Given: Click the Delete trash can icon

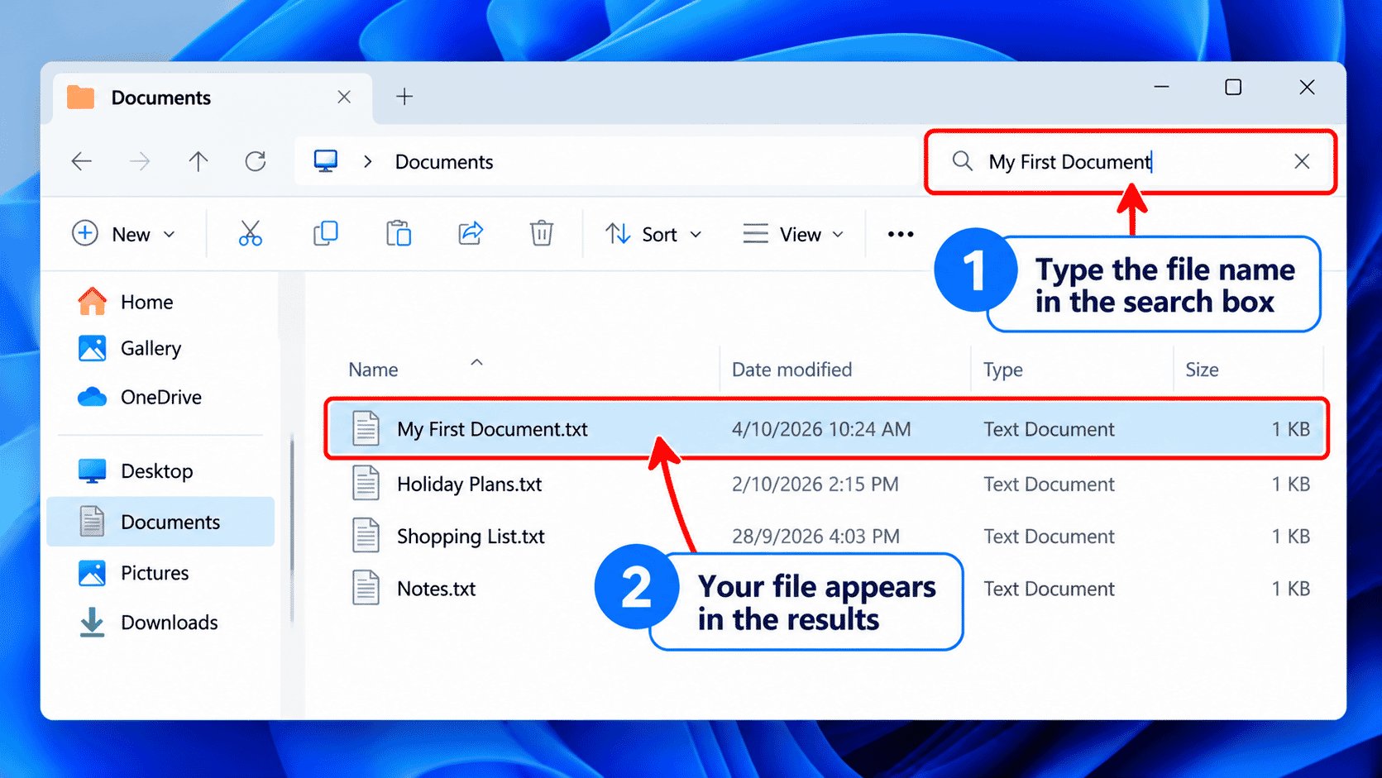Looking at the screenshot, I should click(x=542, y=234).
